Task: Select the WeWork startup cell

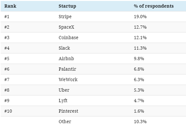Action: point(68,80)
